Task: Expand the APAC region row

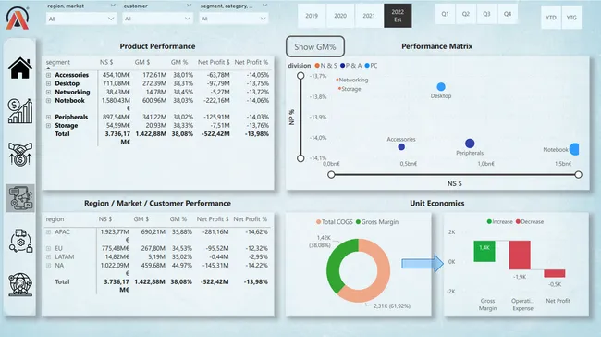Action: click(49, 232)
